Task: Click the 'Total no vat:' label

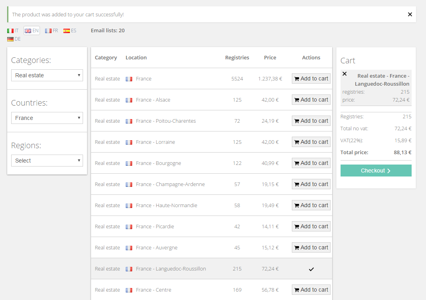Action: 354,128
